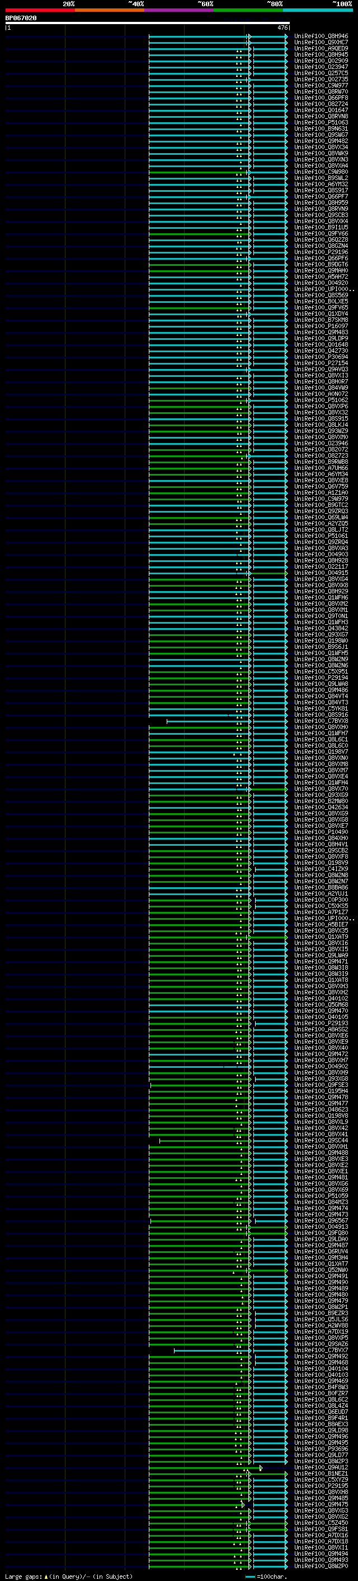Select the UniRef100_Q8VWK9 label
The image size is (358, 1581).
point(321,154)
